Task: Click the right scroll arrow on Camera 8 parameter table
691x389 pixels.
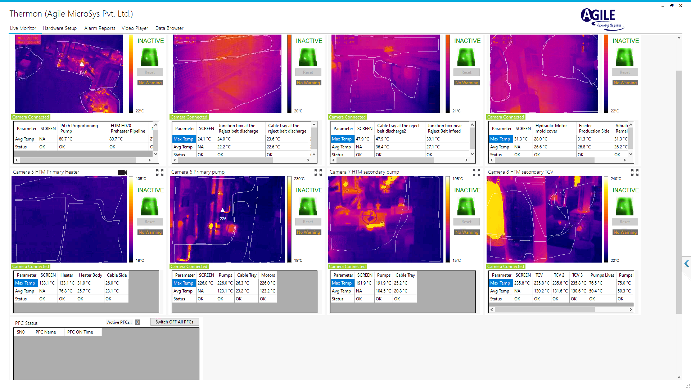Action: click(631, 309)
